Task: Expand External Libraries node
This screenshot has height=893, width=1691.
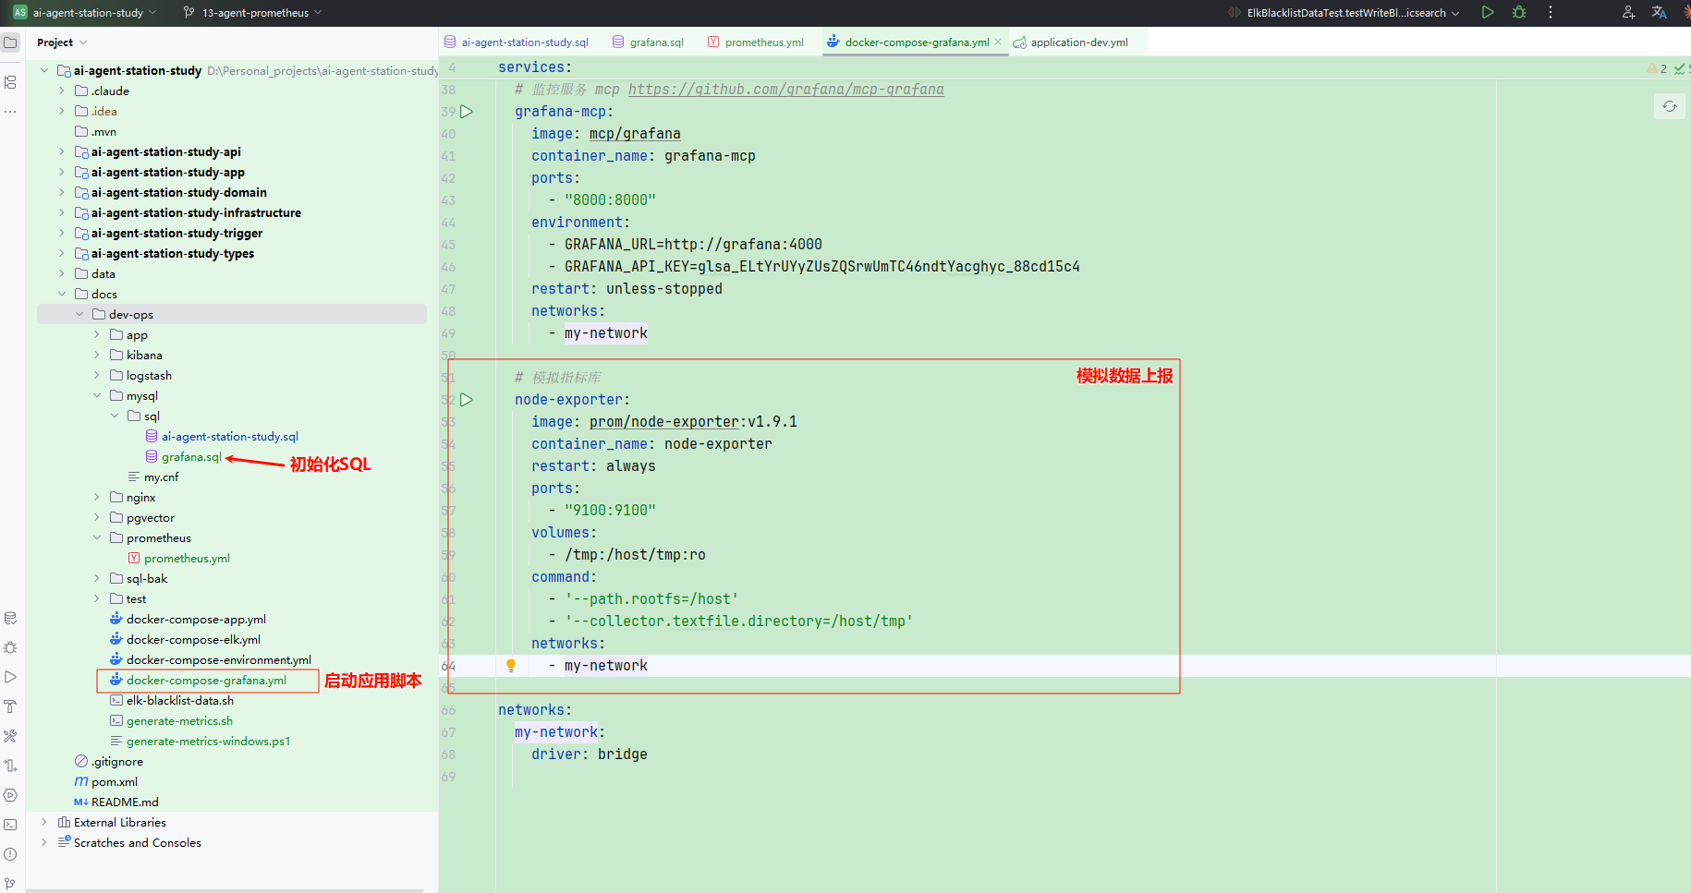Action: point(44,823)
